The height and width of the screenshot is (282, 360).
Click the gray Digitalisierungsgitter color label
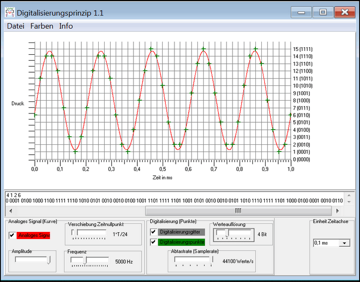tap(181, 232)
